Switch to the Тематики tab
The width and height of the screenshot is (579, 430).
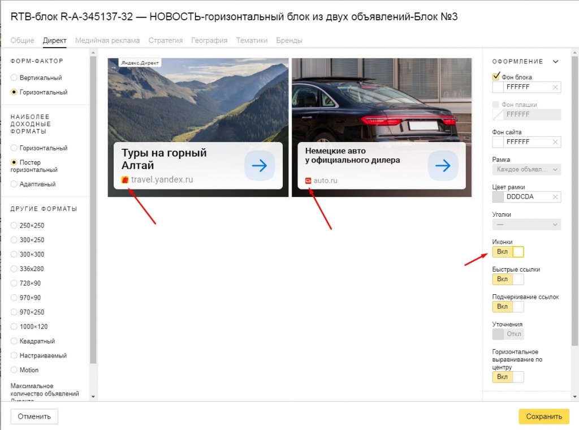click(x=252, y=40)
